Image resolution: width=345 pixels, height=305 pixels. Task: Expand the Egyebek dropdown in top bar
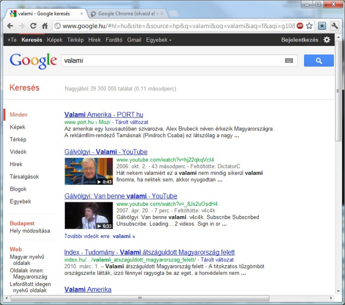pyautogui.click(x=159, y=40)
